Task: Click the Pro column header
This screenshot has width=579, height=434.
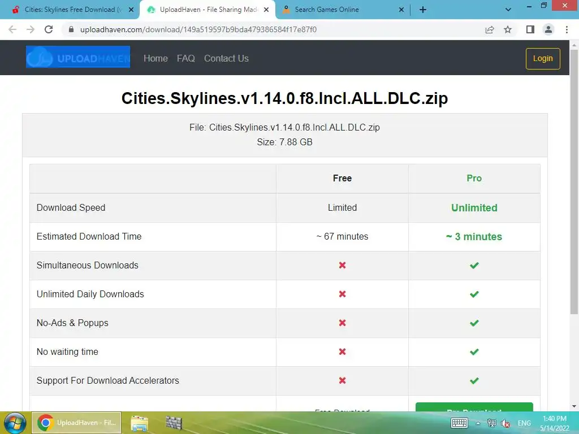Action: pos(474,178)
